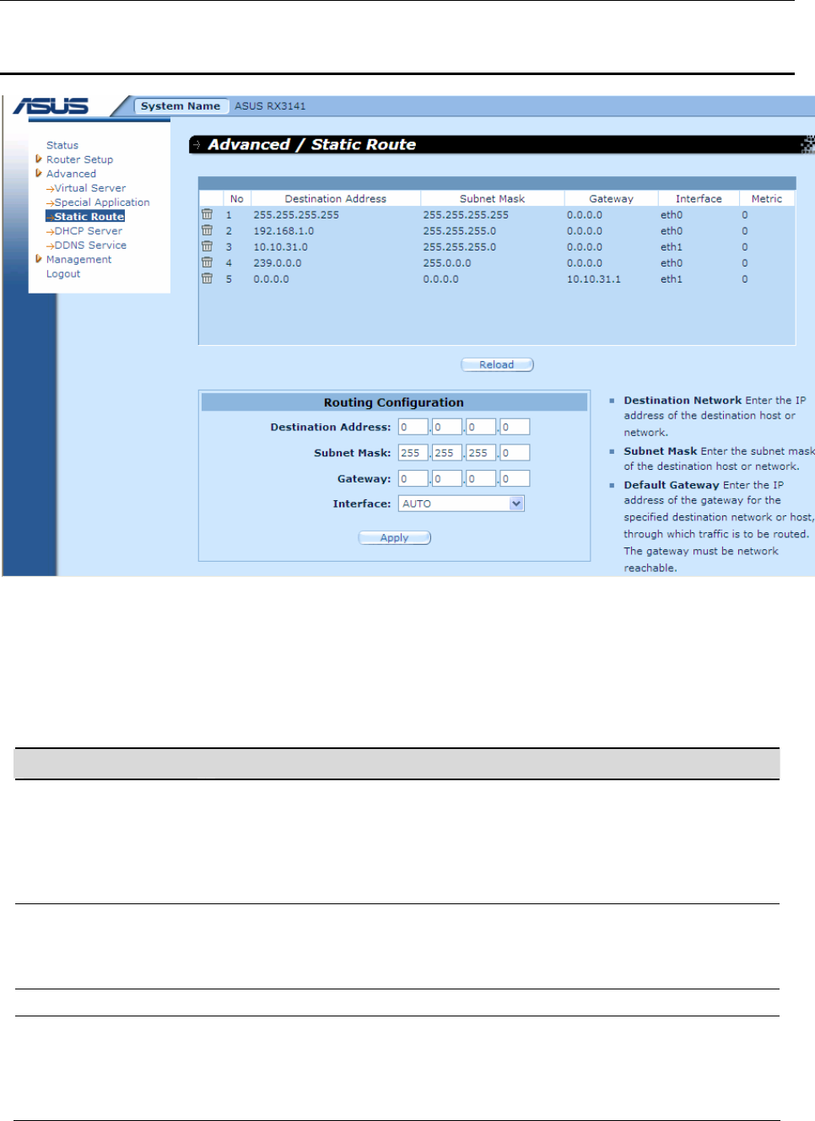
Task: Click the Advanced / Static Route title
Action: [312, 144]
